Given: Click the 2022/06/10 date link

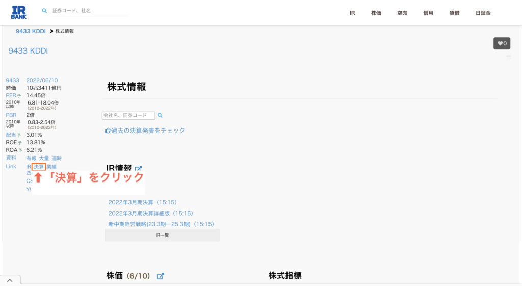Looking at the screenshot, I should pos(42,80).
